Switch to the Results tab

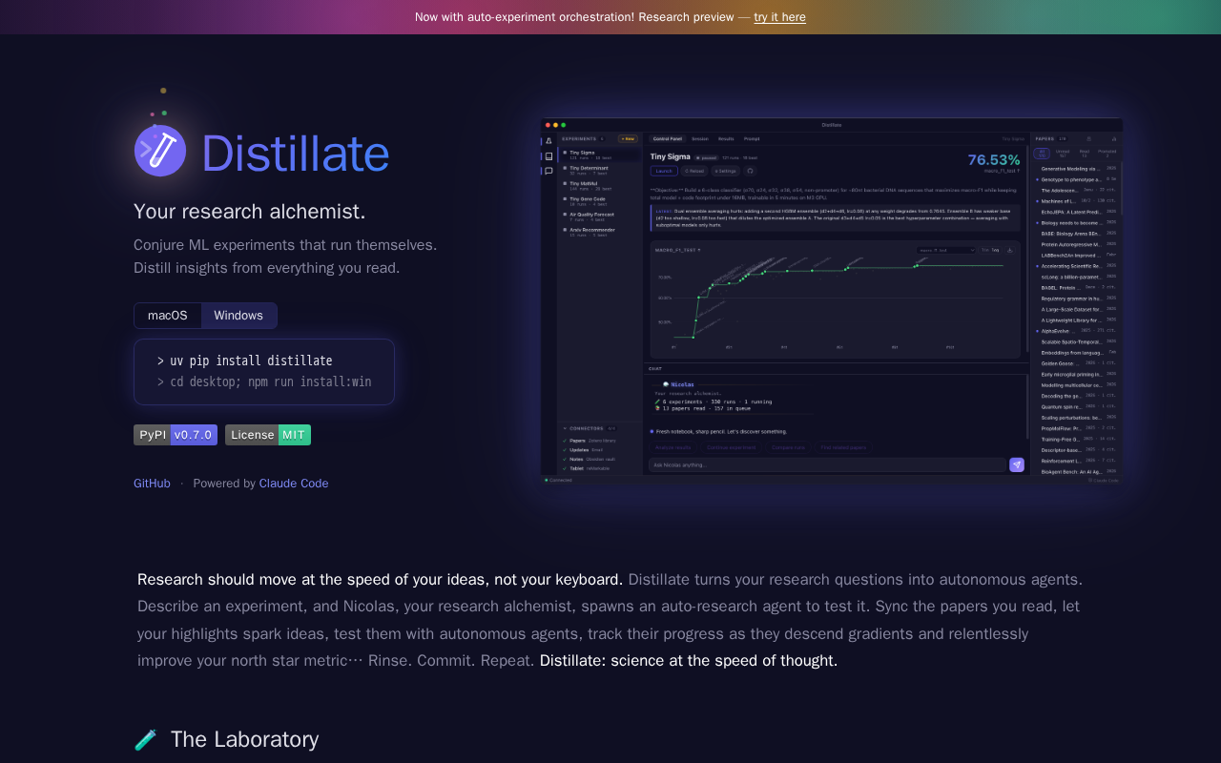point(726,138)
